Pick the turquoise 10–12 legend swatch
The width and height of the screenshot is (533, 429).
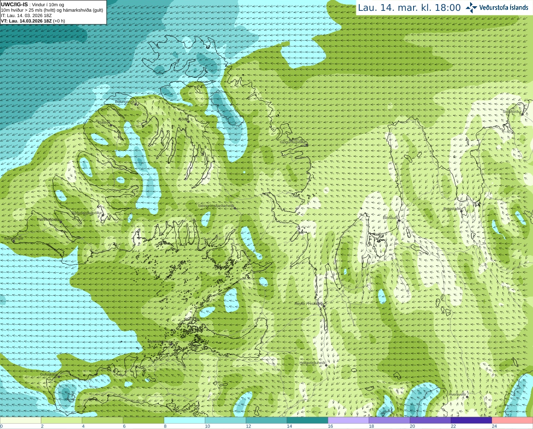click(x=226, y=420)
